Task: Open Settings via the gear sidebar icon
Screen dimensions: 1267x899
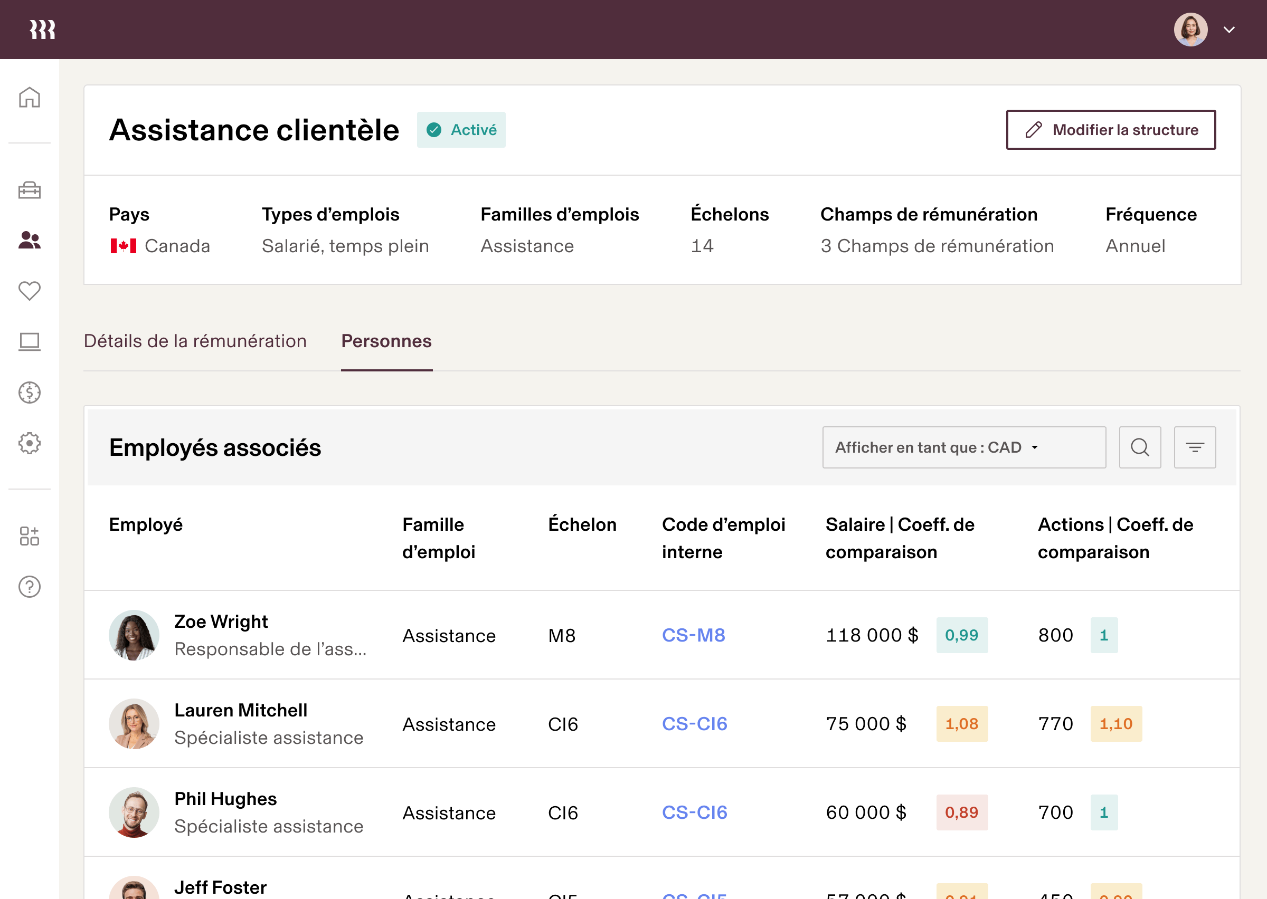Action: click(29, 443)
